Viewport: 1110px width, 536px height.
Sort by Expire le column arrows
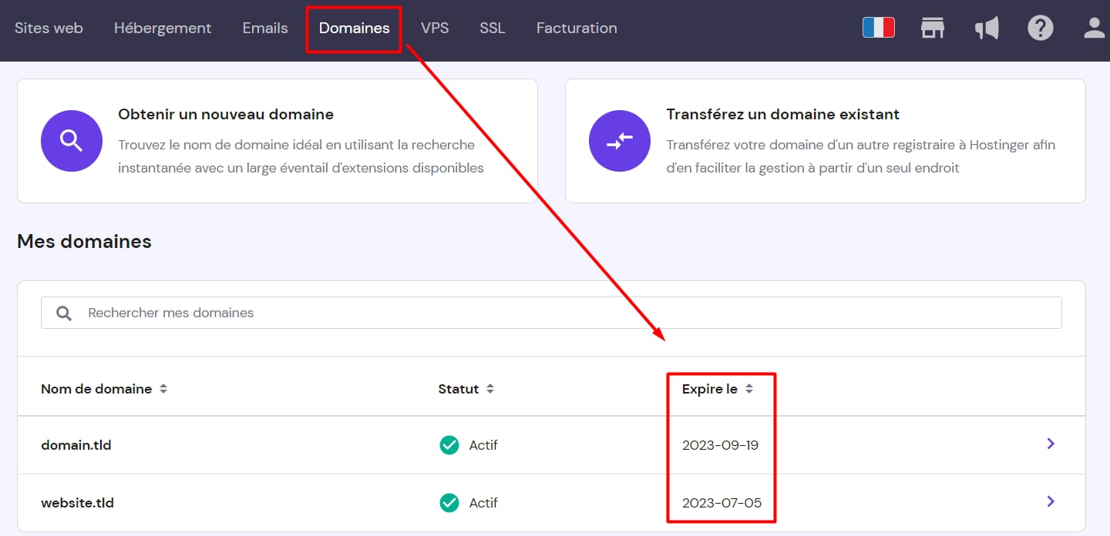(x=748, y=389)
